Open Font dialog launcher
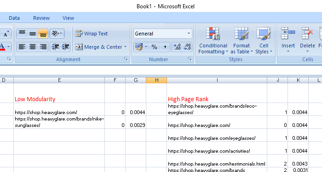Image resolution: width=322 pixels, height=172 pixels. 9,59
